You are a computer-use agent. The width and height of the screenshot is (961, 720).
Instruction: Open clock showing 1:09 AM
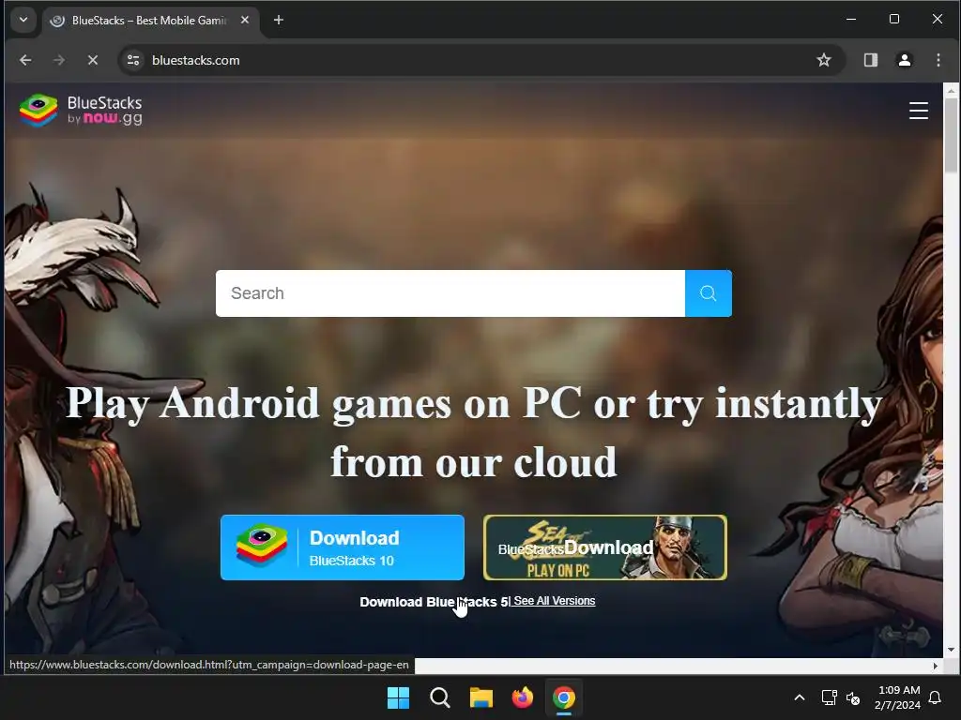[x=898, y=697]
